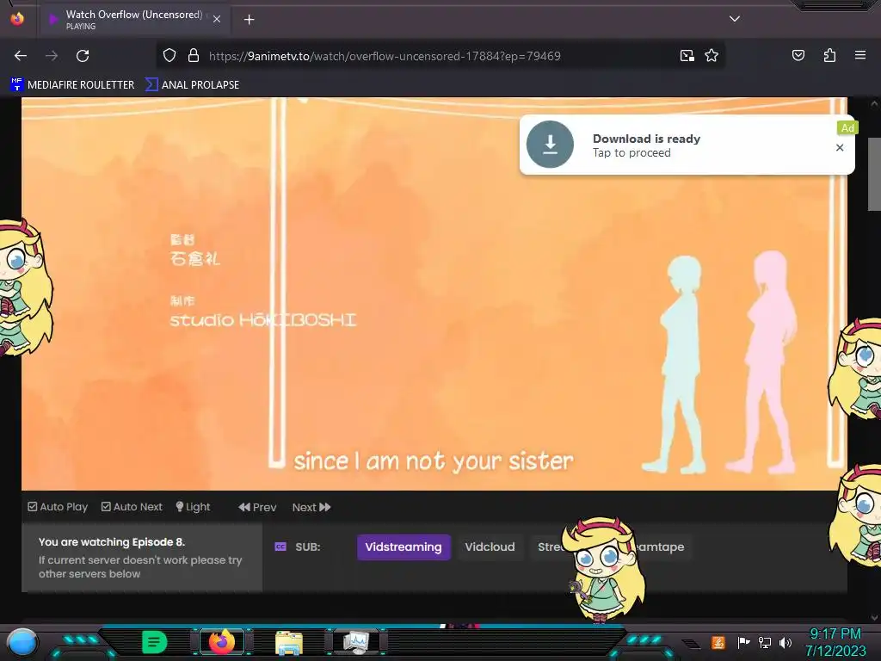Click "You are watching Episode 8." text
This screenshot has height=661, width=881.
[x=112, y=542]
